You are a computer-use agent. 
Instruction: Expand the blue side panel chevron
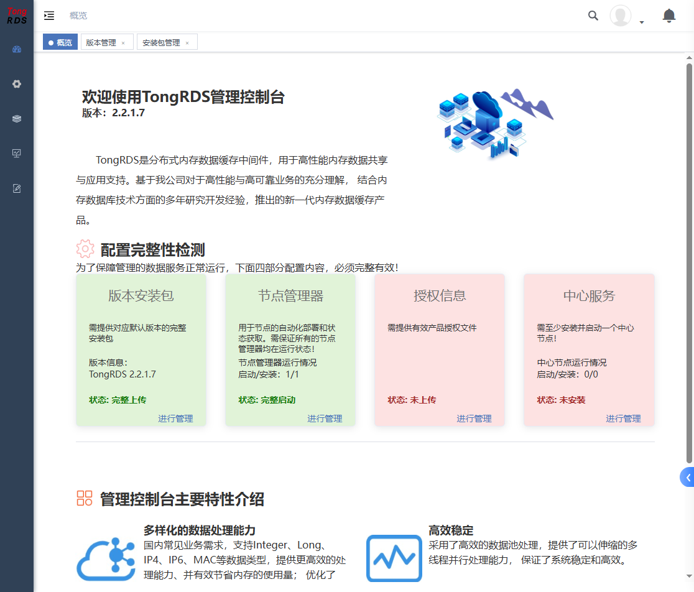[x=687, y=478]
